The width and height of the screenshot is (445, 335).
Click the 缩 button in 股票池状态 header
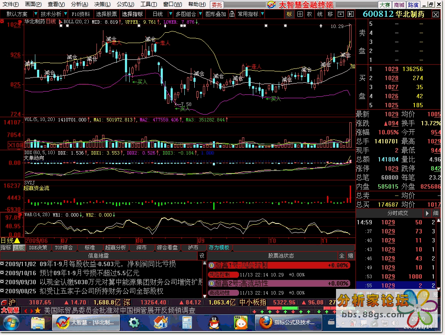pos(351,256)
